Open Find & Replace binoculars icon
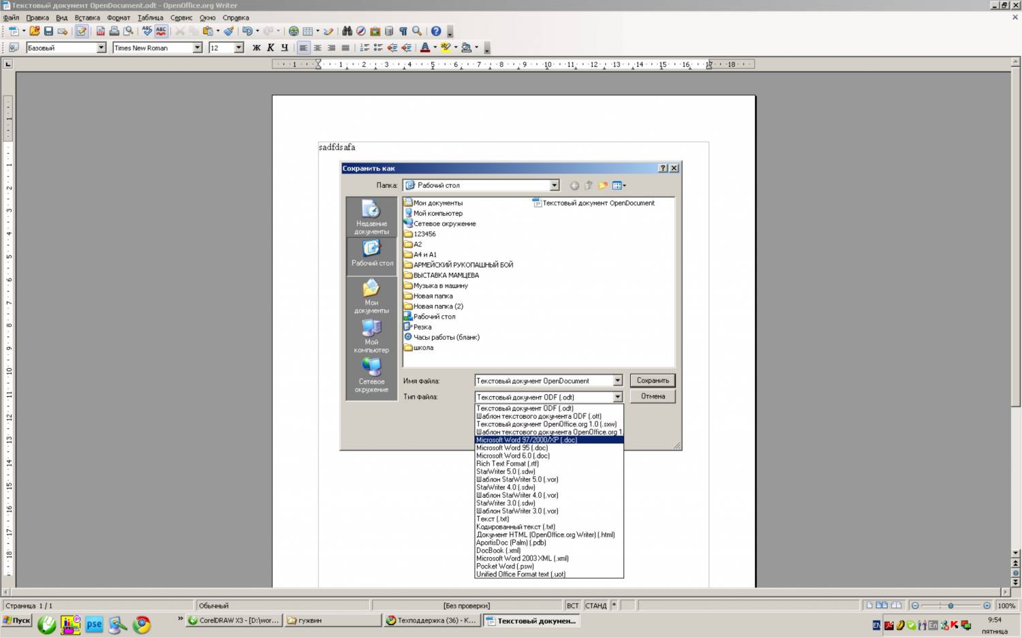Image resolution: width=1022 pixels, height=638 pixels. pos(347,31)
